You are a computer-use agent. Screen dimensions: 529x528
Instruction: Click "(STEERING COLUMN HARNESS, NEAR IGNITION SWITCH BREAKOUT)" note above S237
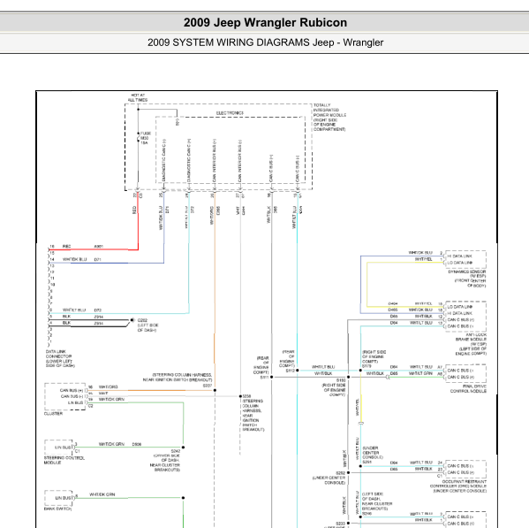(178, 378)
